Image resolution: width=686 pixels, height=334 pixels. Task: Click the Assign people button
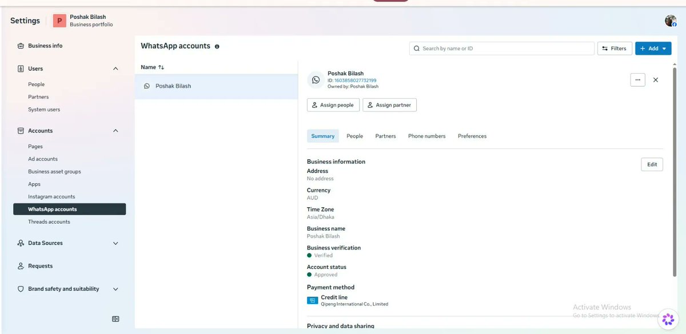[333, 105]
